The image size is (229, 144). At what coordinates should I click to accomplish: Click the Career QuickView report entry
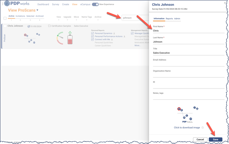(x=103, y=46)
